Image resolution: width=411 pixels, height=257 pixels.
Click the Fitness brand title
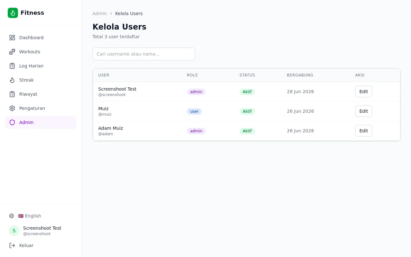(x=32, y=13)
